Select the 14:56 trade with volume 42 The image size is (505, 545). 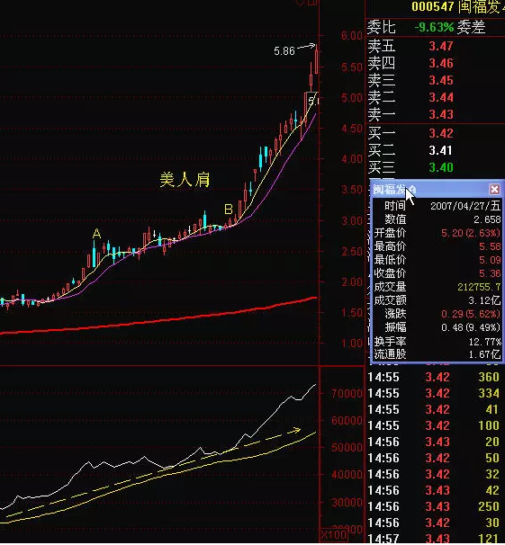click(x=434, y=490)
